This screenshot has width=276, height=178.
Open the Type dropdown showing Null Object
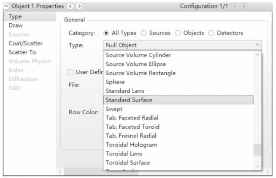[182, 45]
